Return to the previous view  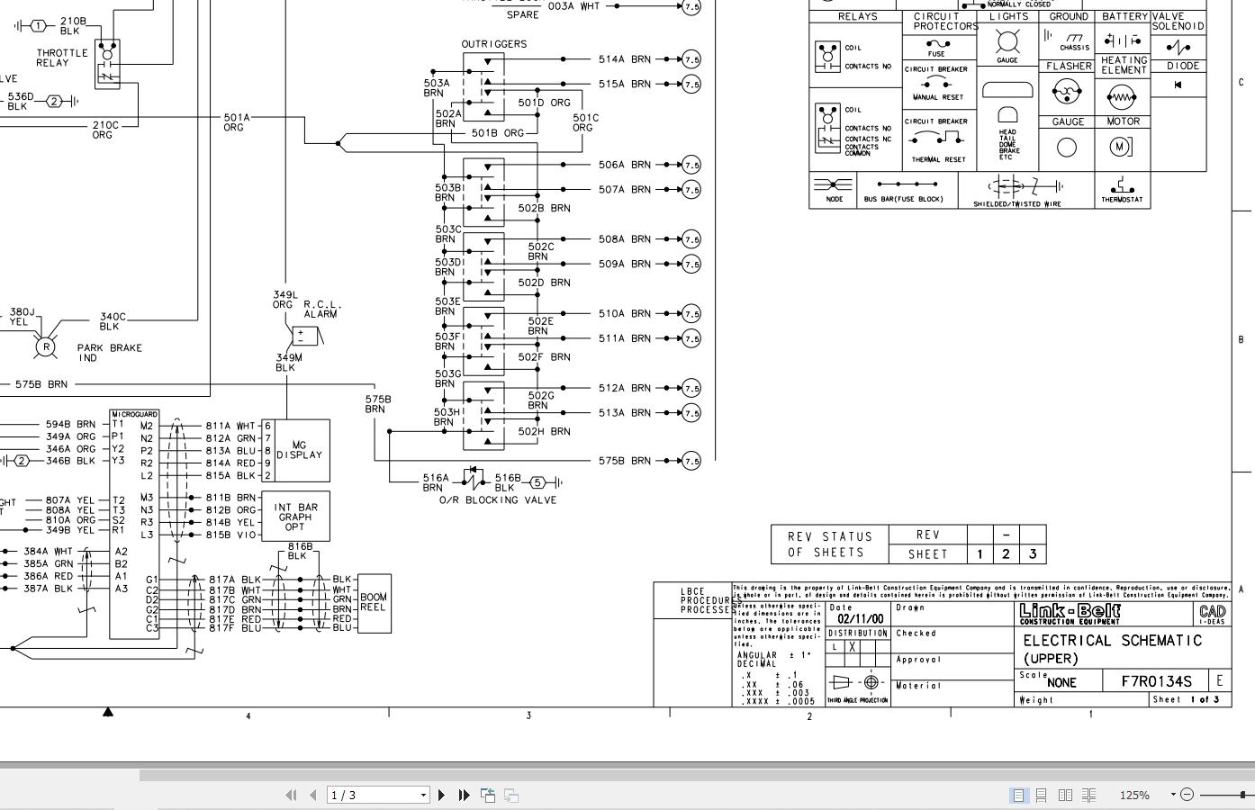(x=487, y=795)
